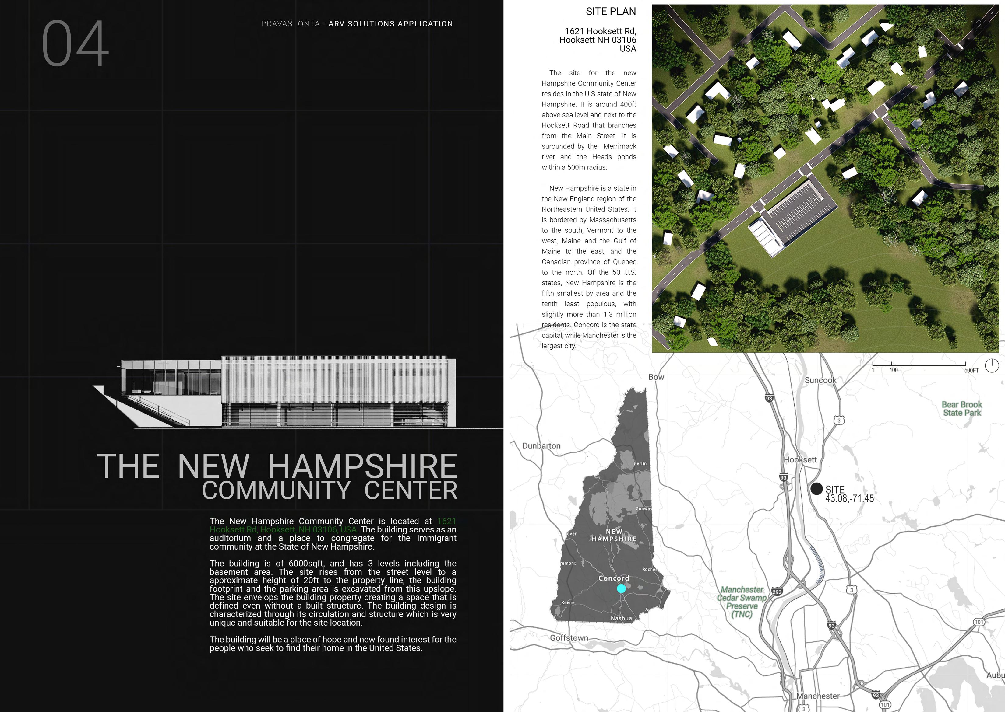Click the Concord label on state inset
The image size is (1005, 712).
point(614,578)
